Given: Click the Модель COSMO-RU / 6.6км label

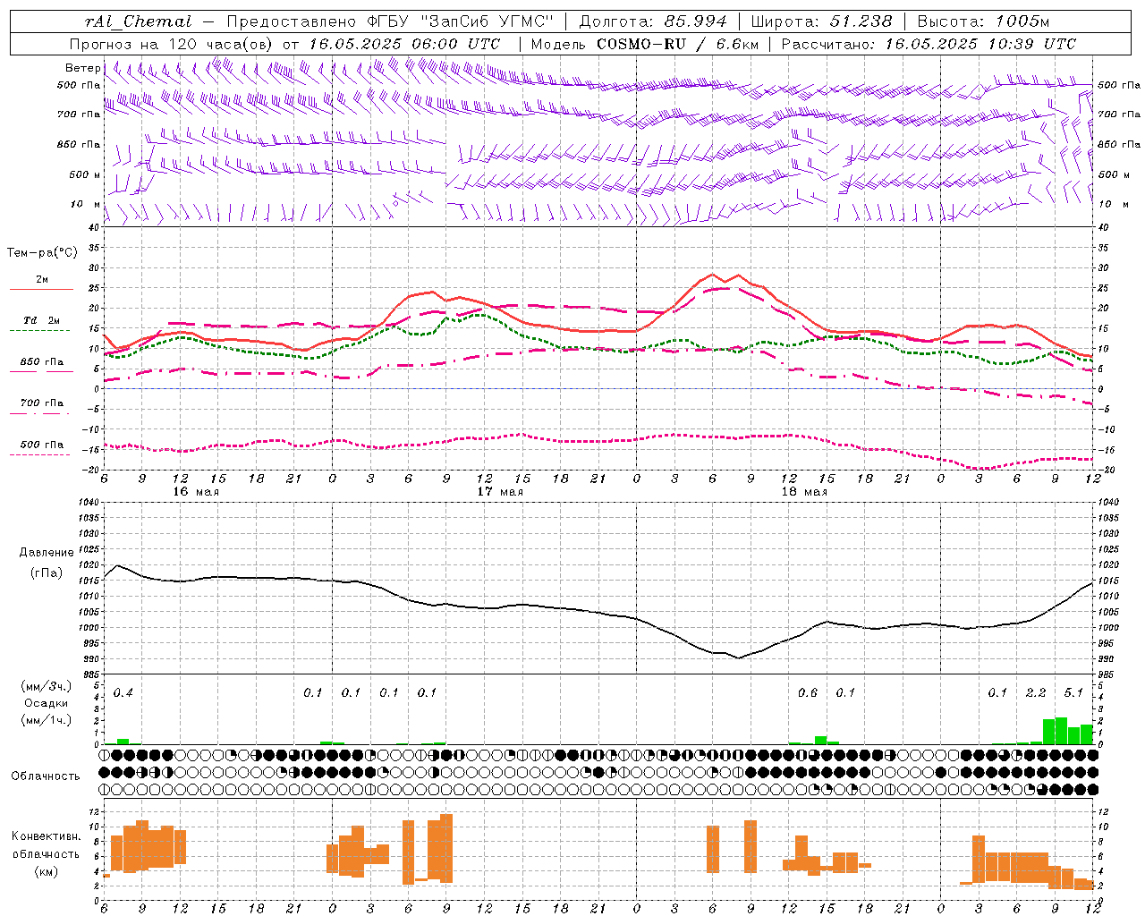Looking at the screenshot, I should coord(645,44).
